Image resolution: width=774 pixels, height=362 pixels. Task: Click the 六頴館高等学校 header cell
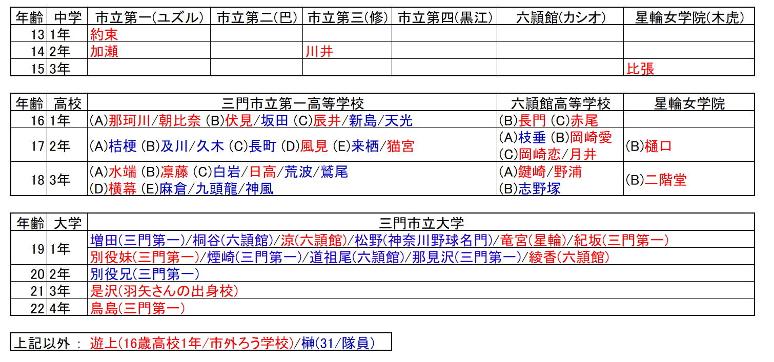(560, 103)
